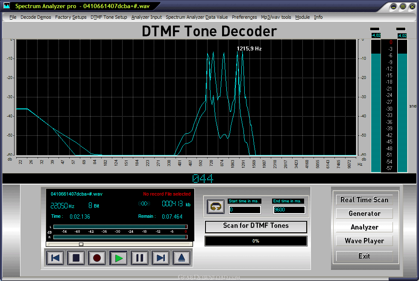The image size is (419, 281).
Task: Click the playback position slider thumb
Action: pyautogui.click(x=81, y=244)
